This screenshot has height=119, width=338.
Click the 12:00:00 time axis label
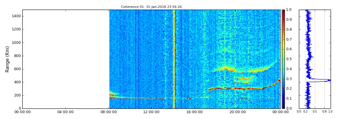pyautogui.click(x=152, y=112)
